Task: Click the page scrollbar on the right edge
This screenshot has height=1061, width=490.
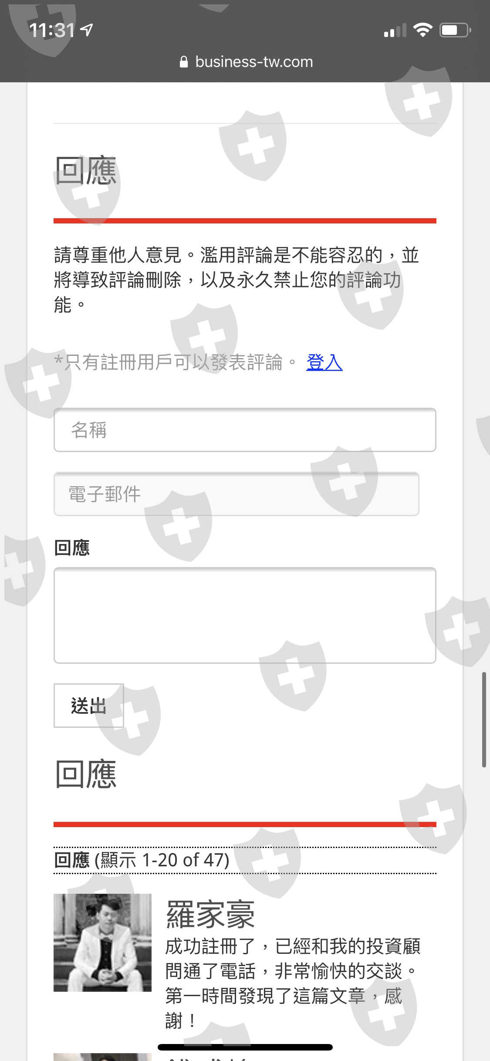Action: 484,720
